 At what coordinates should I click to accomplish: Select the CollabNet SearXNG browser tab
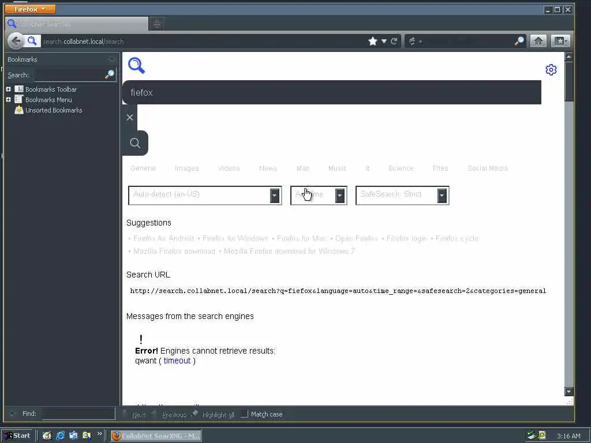(x=77, y=24)
